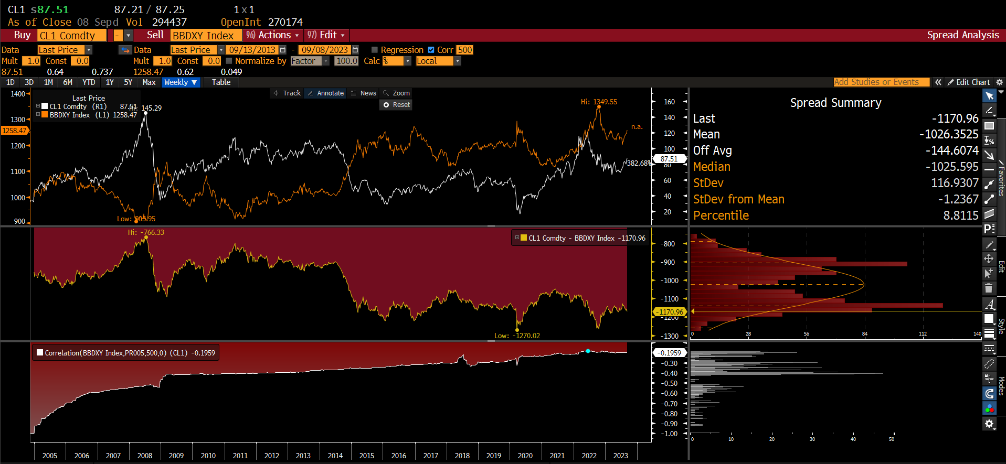Expand the CL1 Comdty legend entry
Image resolution: width=1006 pixels, height=464 pixels.
click(38, 106)
